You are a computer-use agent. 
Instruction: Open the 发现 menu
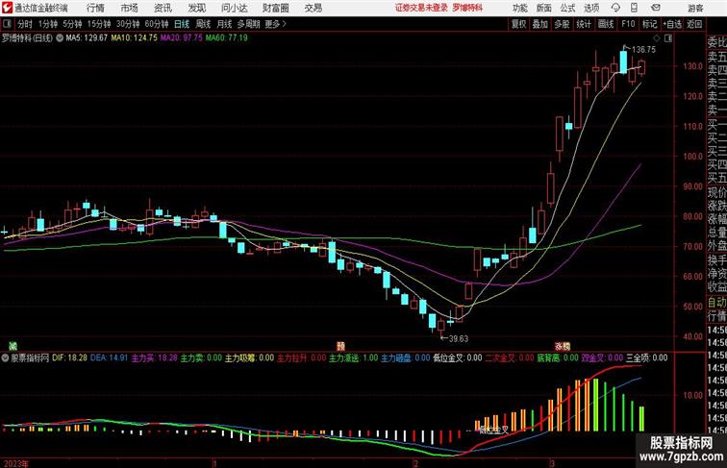(196, 8)
